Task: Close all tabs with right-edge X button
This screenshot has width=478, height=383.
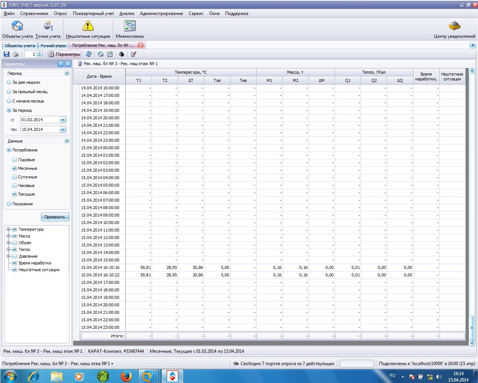Action: pyautogui.click(x=473, y=45)
